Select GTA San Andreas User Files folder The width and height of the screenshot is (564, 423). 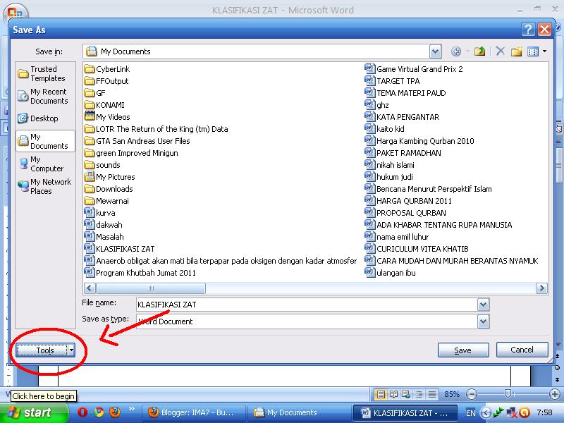coord(137,141)
